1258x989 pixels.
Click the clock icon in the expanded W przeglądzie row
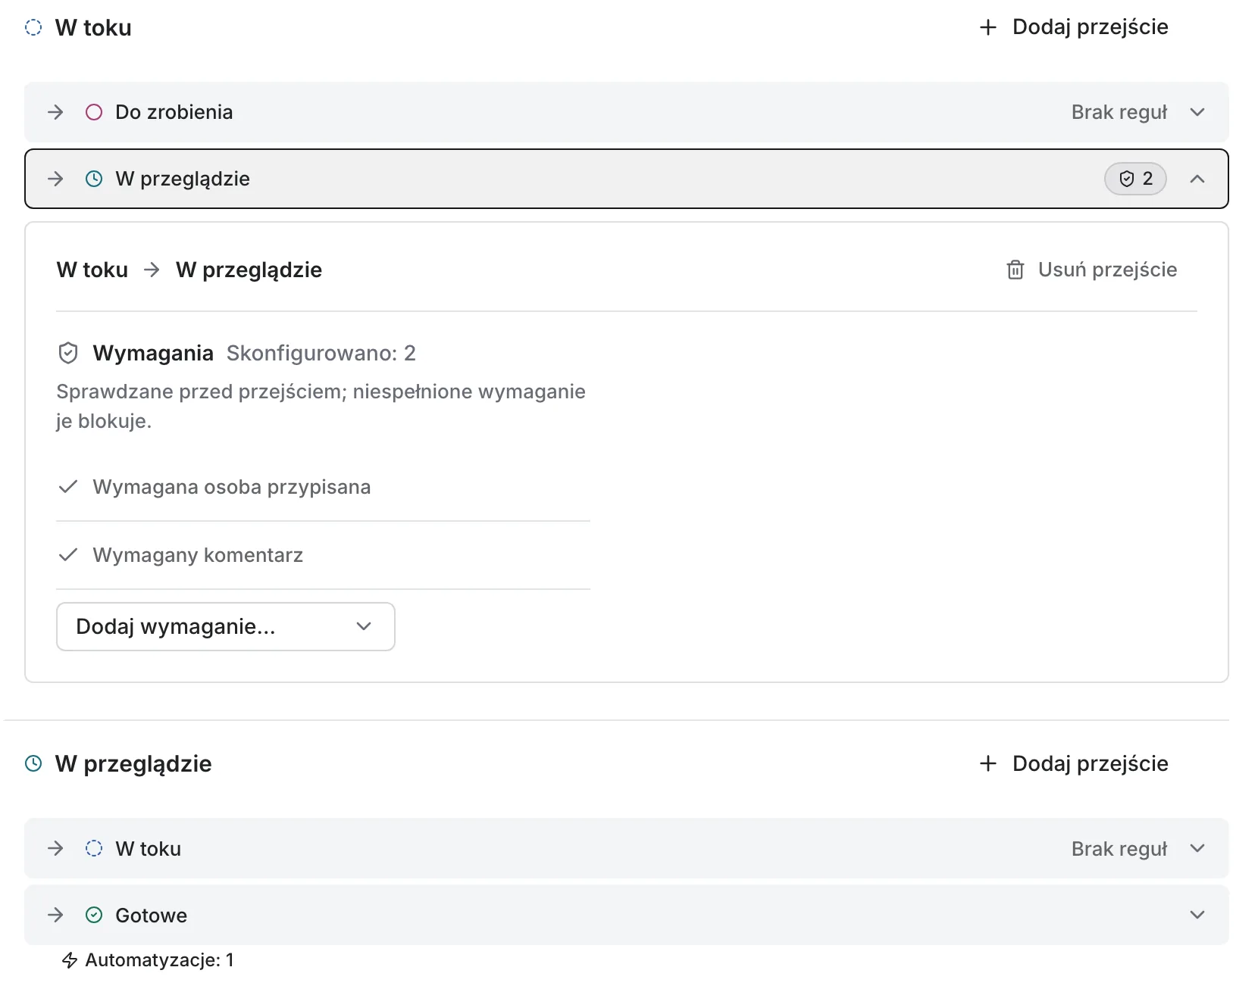click(x=94, y=179)
